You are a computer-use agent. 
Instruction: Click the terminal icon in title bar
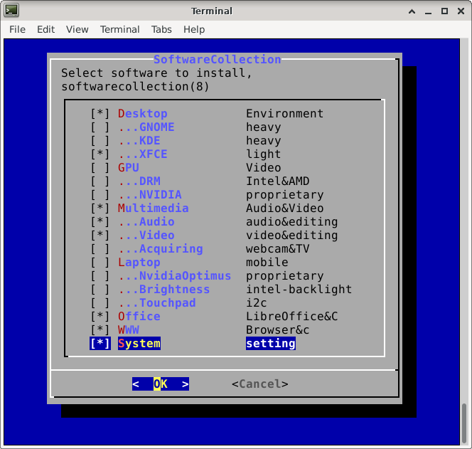tap(12, 11)
